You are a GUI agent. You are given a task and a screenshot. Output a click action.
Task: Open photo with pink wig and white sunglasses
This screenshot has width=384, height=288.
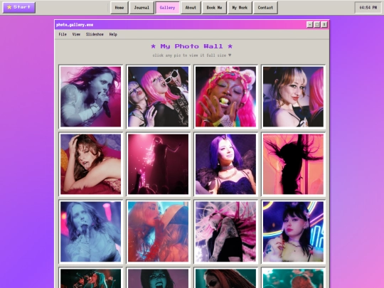click(158, 97)
